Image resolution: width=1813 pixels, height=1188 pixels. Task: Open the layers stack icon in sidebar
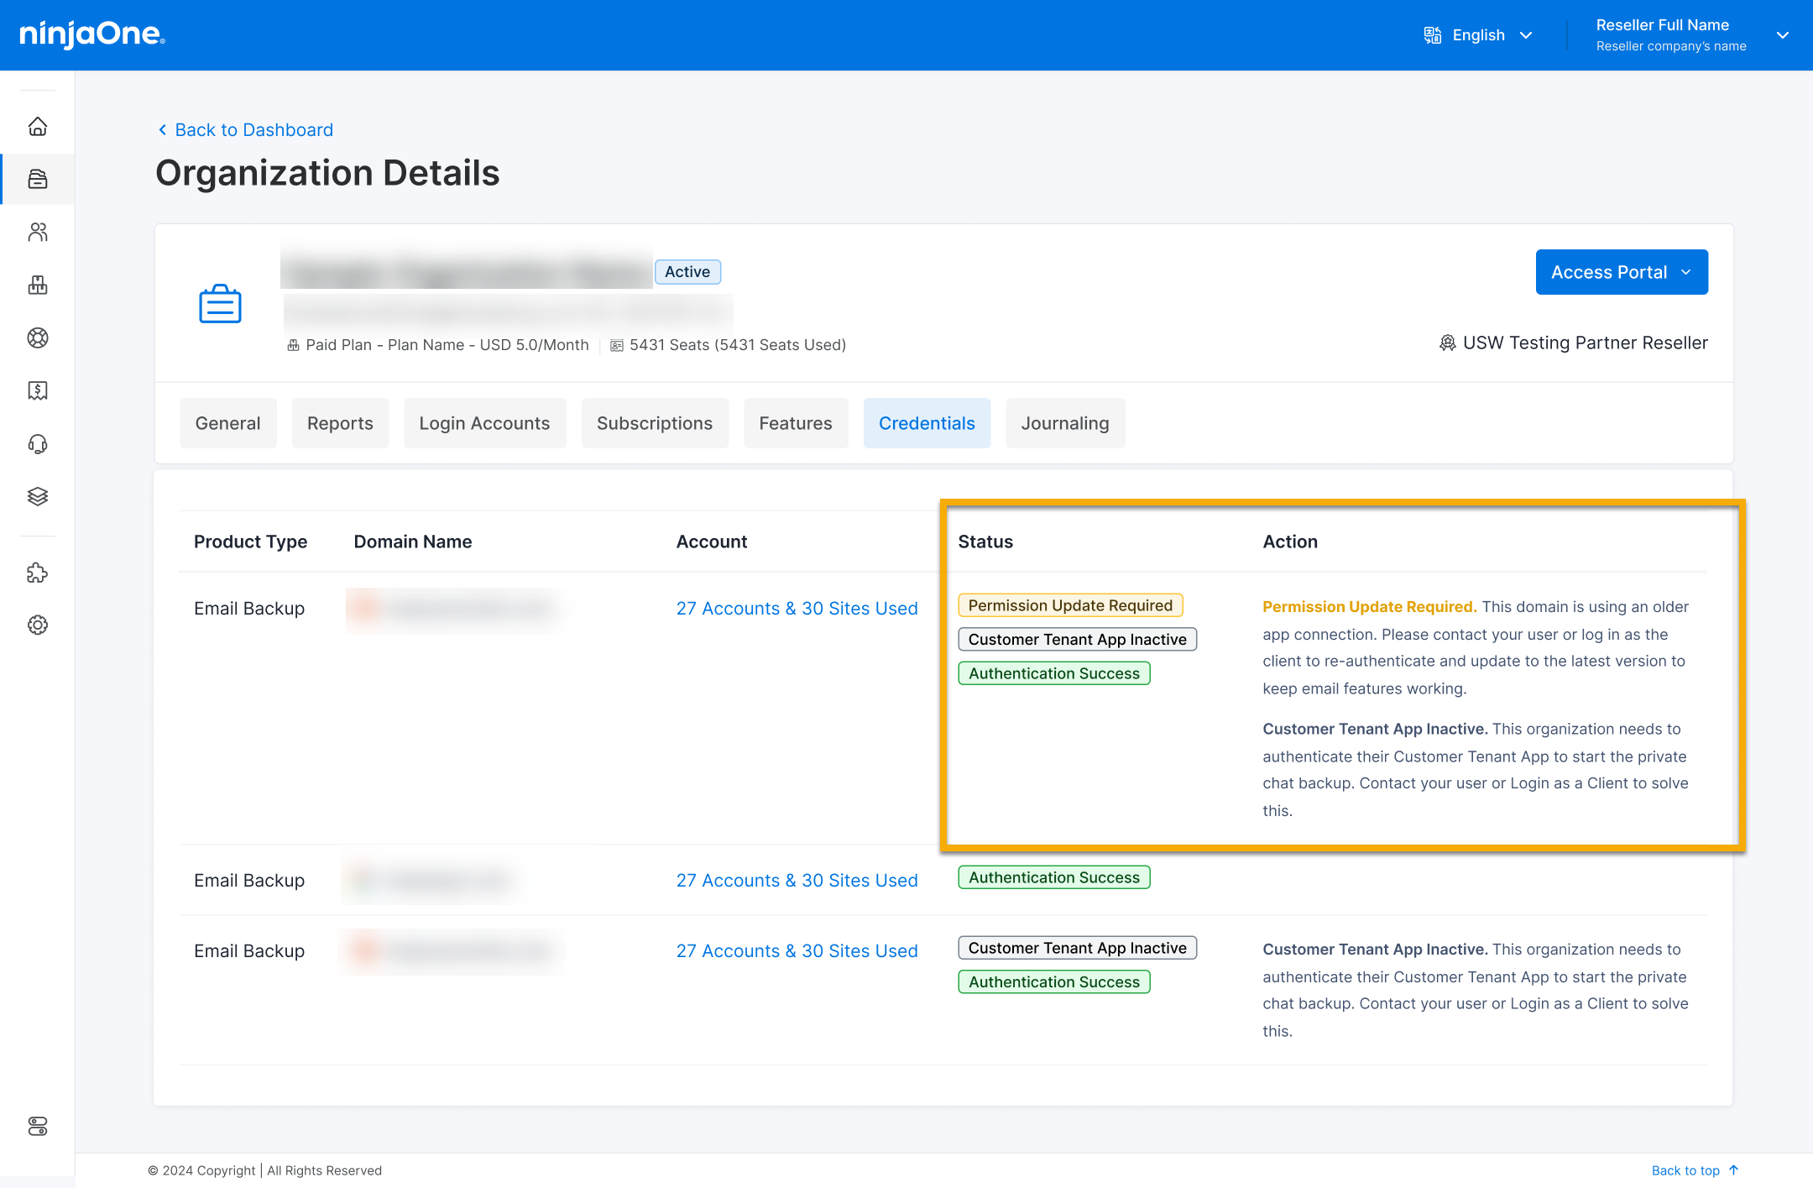point(38,496)
